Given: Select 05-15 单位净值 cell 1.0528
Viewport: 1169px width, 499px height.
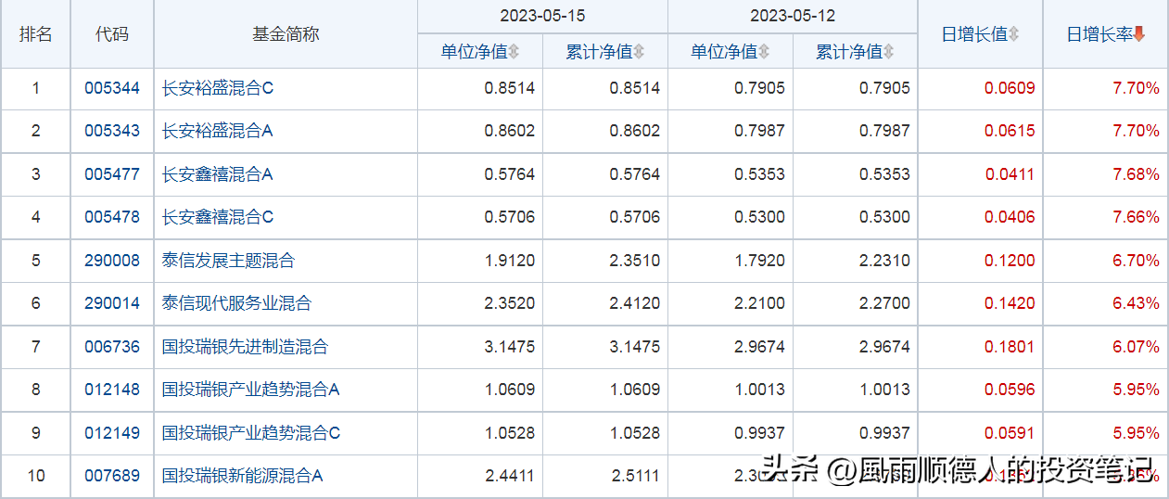Looking at the screenshot, I should tap(510, 433).
